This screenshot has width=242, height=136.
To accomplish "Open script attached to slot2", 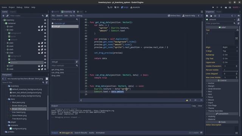I will (x=42, y=30).
